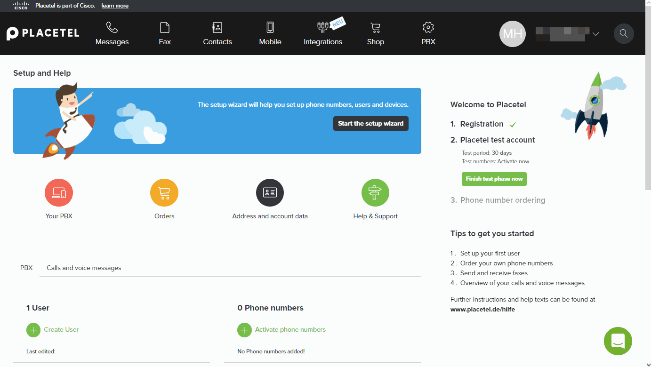Screen dimensions: 651x367
Task: Click the '1 User' heading
Action: click(38, 308)
